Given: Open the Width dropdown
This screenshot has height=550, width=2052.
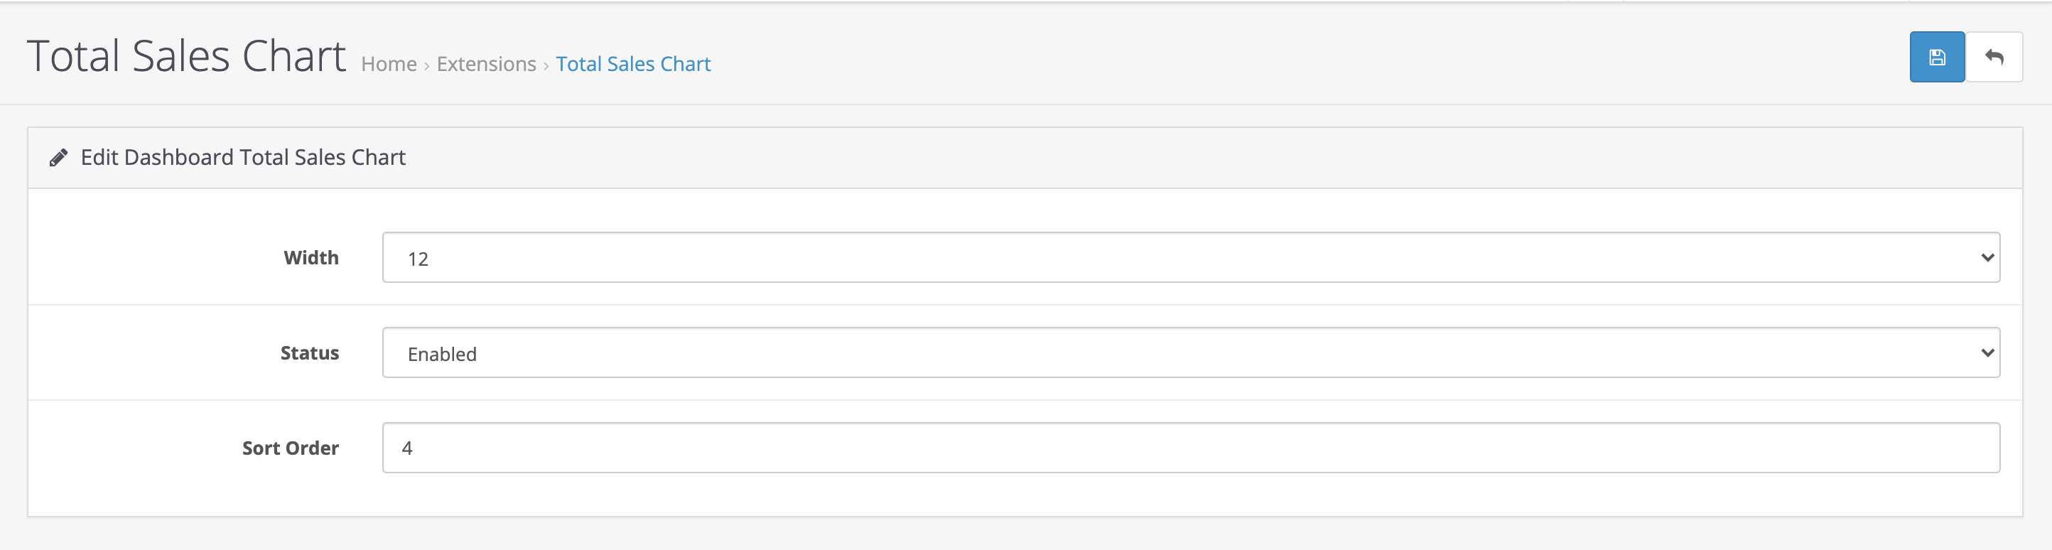Looking at the screenshot, I should [1190, 257].
